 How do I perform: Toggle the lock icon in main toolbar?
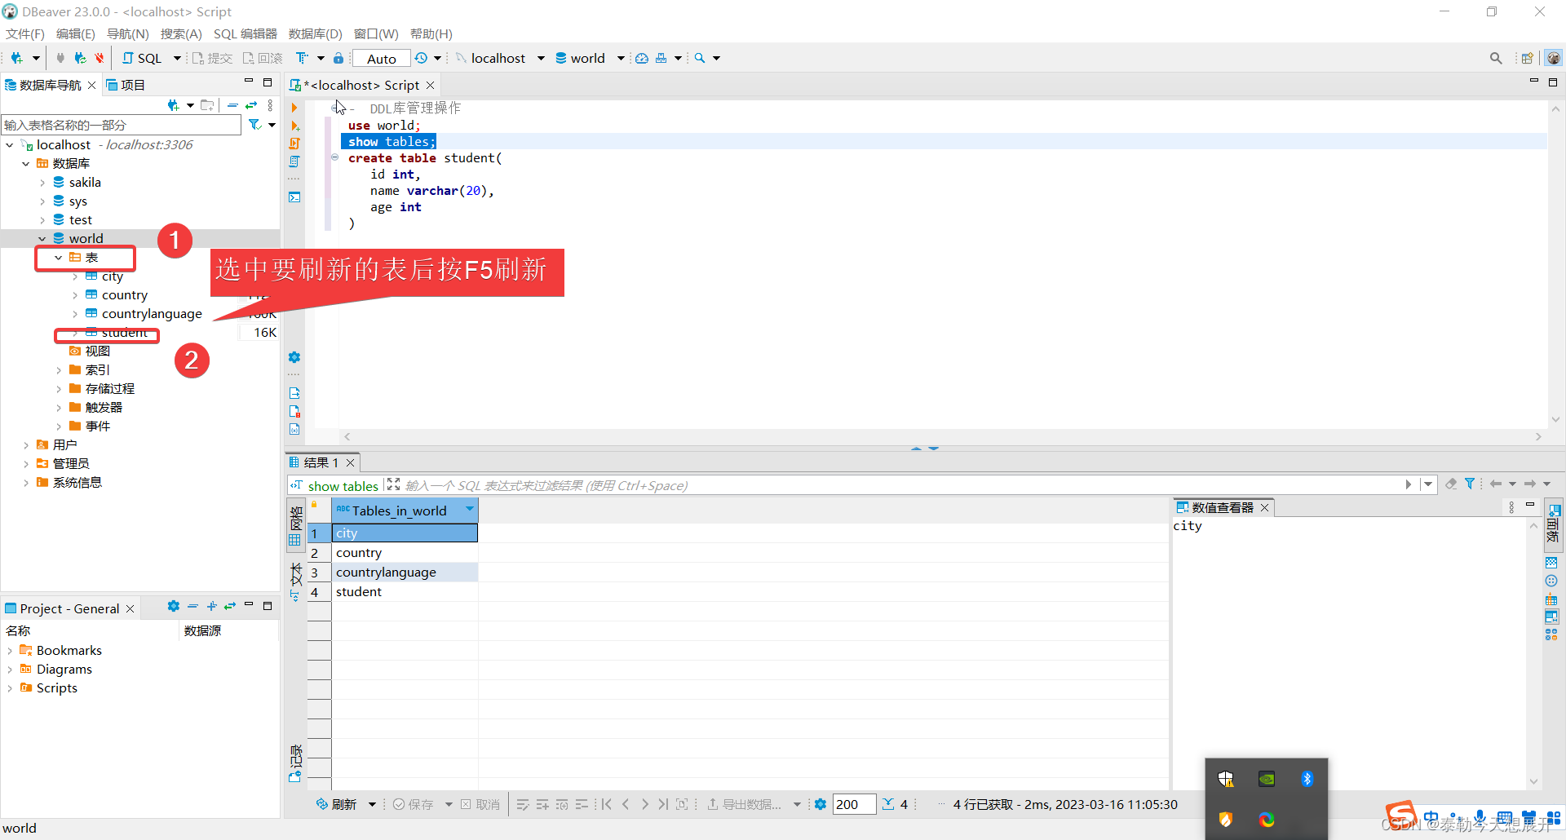tap(338, 58)
